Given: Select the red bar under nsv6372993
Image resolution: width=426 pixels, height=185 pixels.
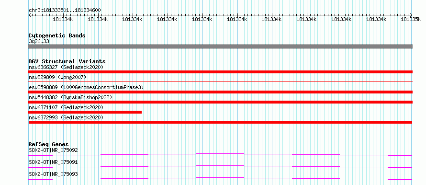Looking at the screenshot, I should pos(220,122).
